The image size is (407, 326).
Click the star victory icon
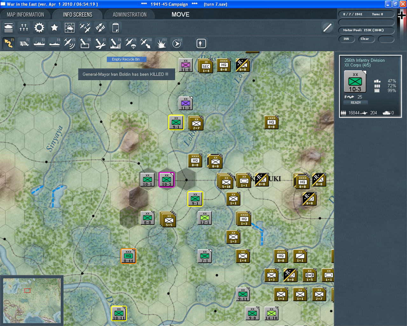click(x=54, y=28)
